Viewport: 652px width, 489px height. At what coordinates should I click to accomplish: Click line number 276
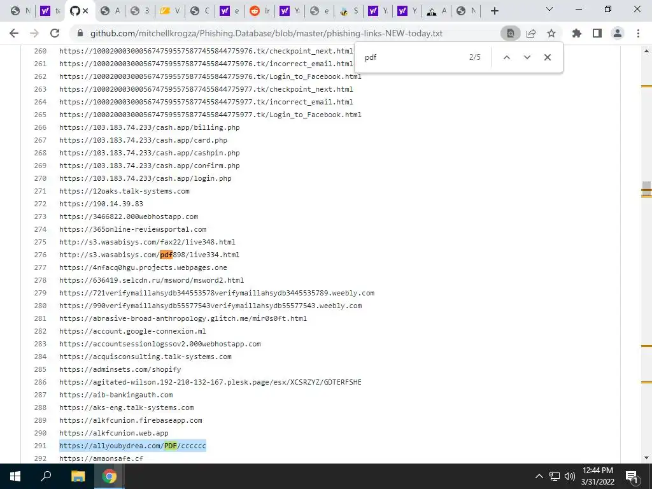pos(40,255)
